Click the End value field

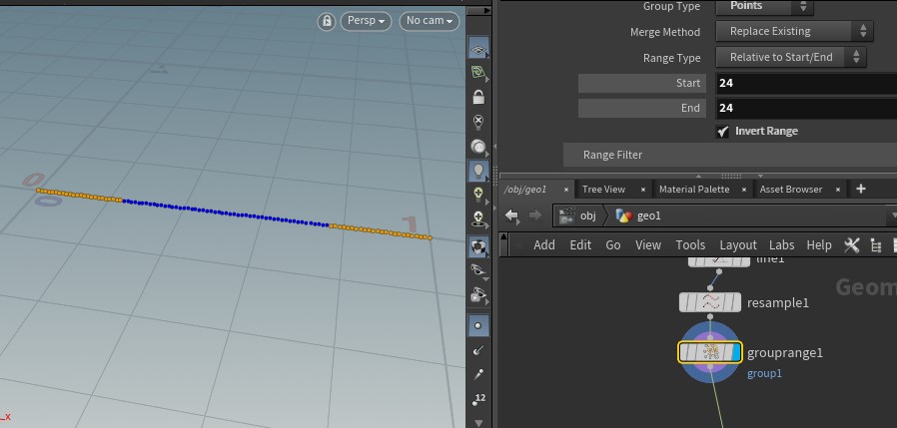click(807, 109)
